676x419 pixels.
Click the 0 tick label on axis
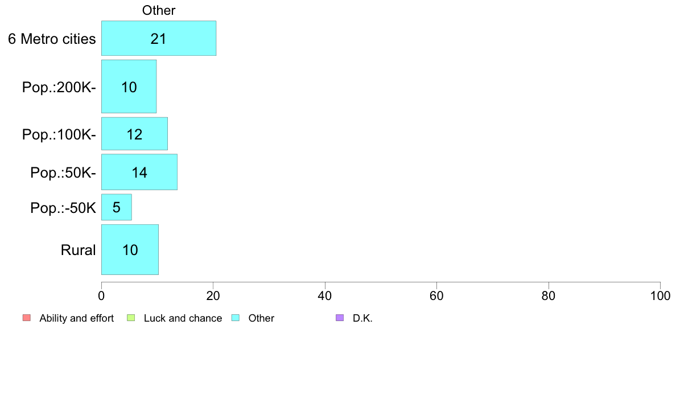[x=101, y=295]
